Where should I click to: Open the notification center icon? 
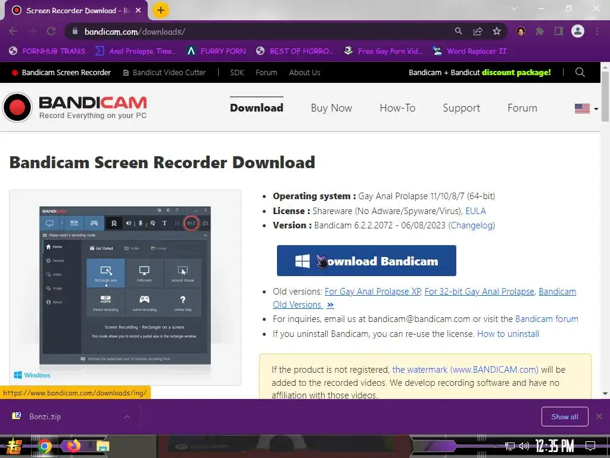[590, 446]
